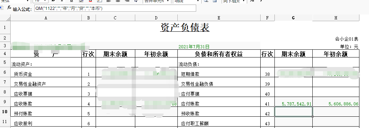Select row 6 header
The height and width of the screenshot is (128, 369).
[5, 72]
